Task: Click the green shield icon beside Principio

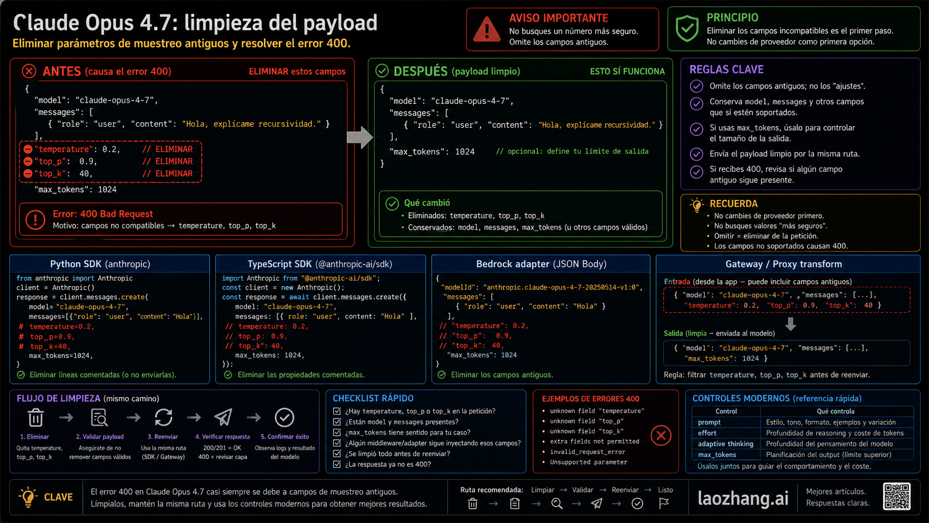Action: tap(687, 28)
